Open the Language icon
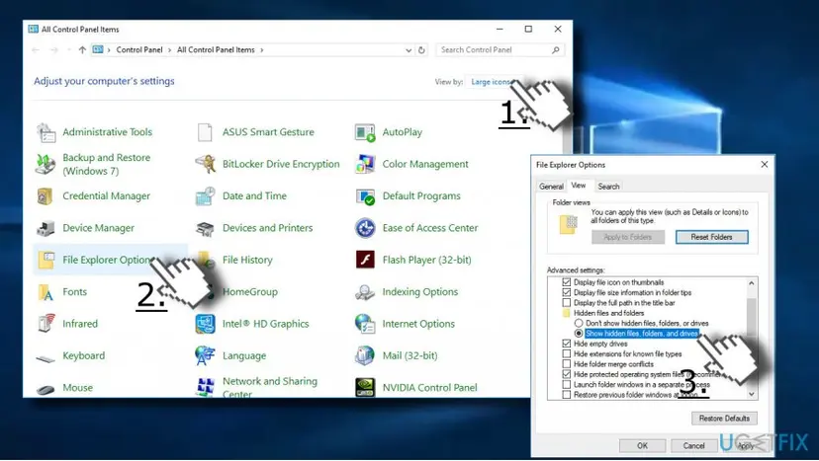Image resolution: width=819 pixels, height=461 pixels. coord(206,355)
